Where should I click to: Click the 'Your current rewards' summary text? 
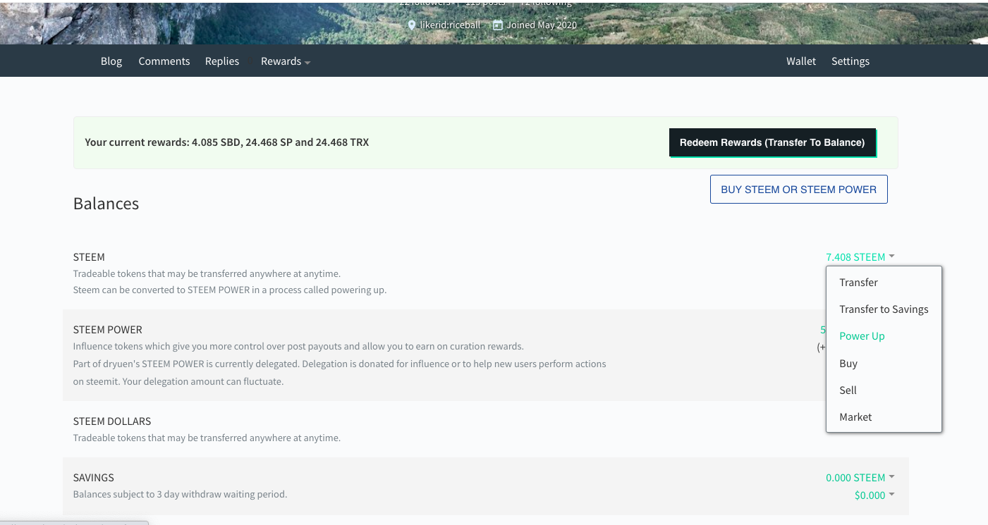click(x=227, y=142)
